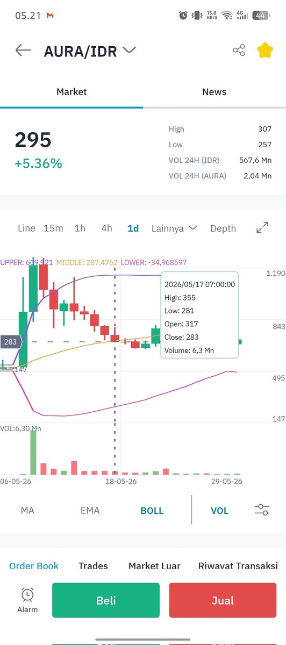
Task: Tap the red Jual button
Action: pos(223,600)
